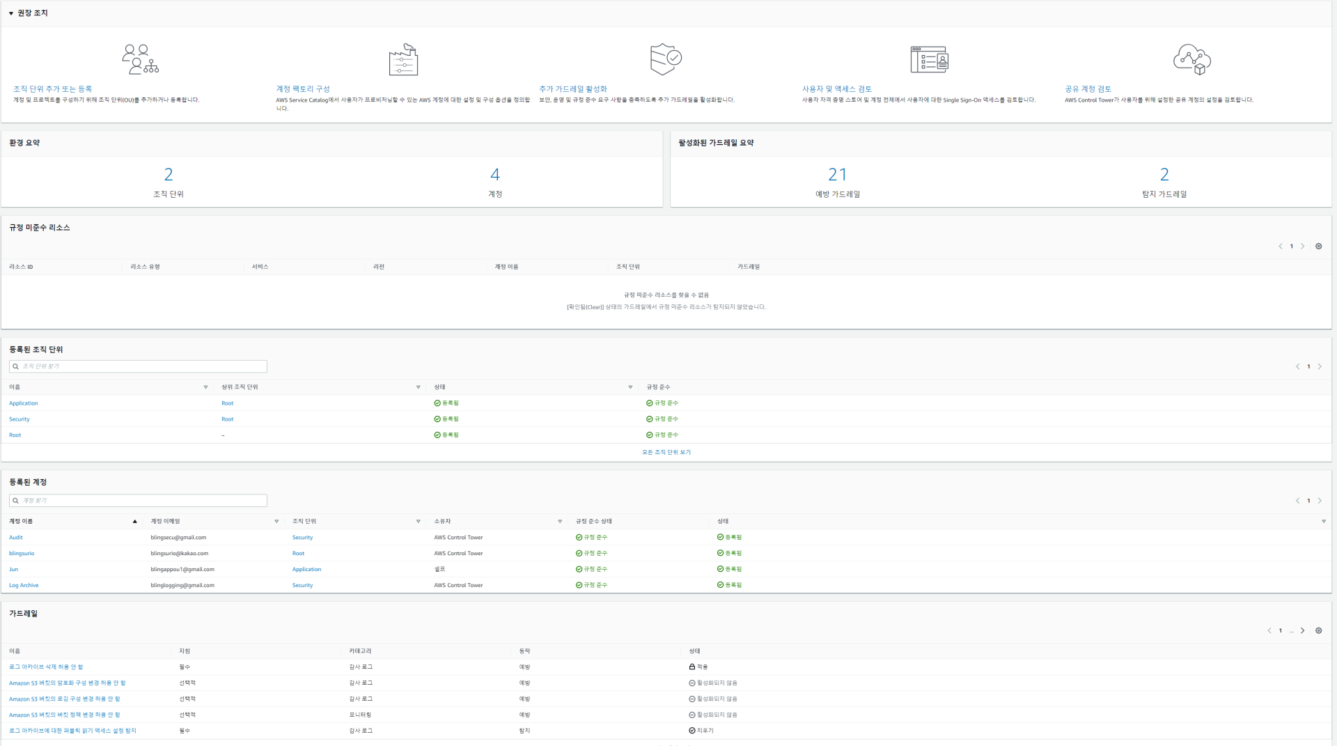This screenshot has height=746, width=1337.
Task: Click the user and access review icon
Action: click(x=929, y=59)
